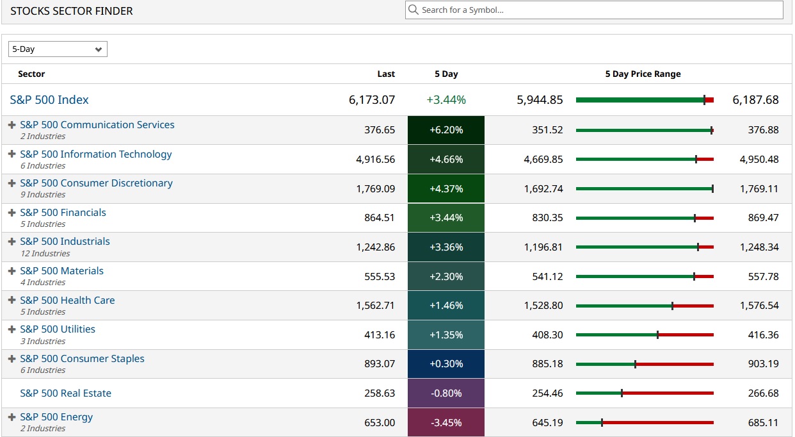
Task: Open S&P 500 Real Estate link
Action: click(66, 393)
